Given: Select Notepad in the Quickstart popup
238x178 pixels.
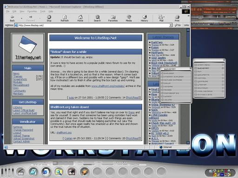Looking at the screenshot, I should coord(176,87).
